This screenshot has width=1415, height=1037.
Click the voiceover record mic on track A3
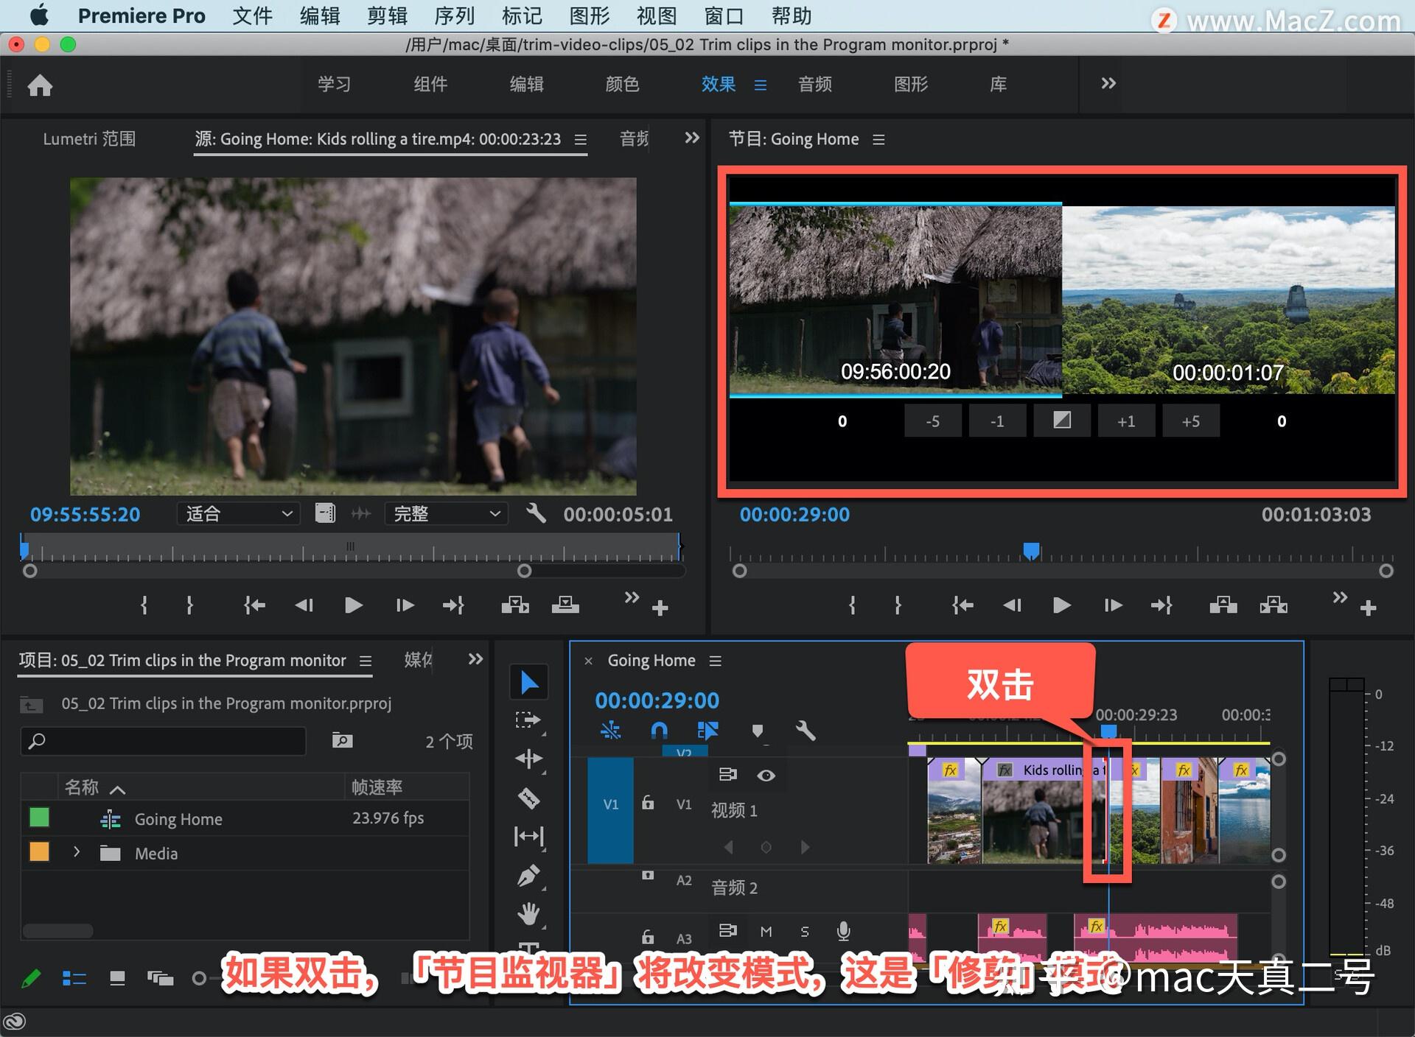click(x=844, y=932)
